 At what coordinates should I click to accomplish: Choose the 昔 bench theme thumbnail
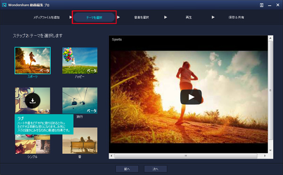[80, 141]
